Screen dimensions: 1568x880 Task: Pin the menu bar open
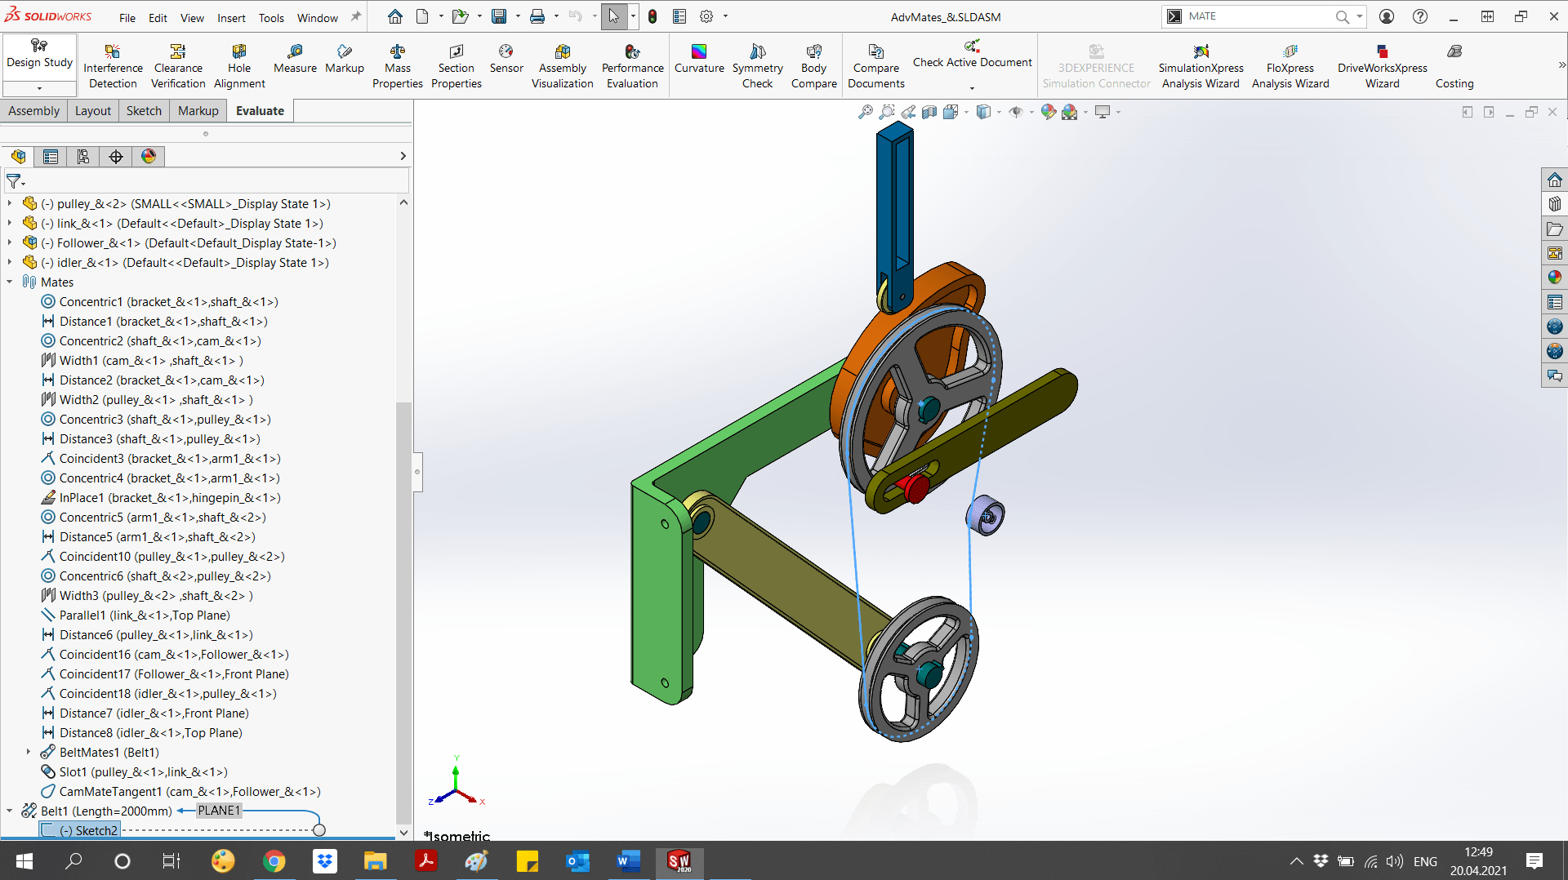point(356,17)
